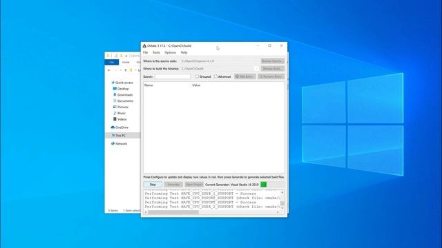This screenshot has width=442, height=248.
Task: Select Quick access in File Explorer
Action: [x=124, y=83]
